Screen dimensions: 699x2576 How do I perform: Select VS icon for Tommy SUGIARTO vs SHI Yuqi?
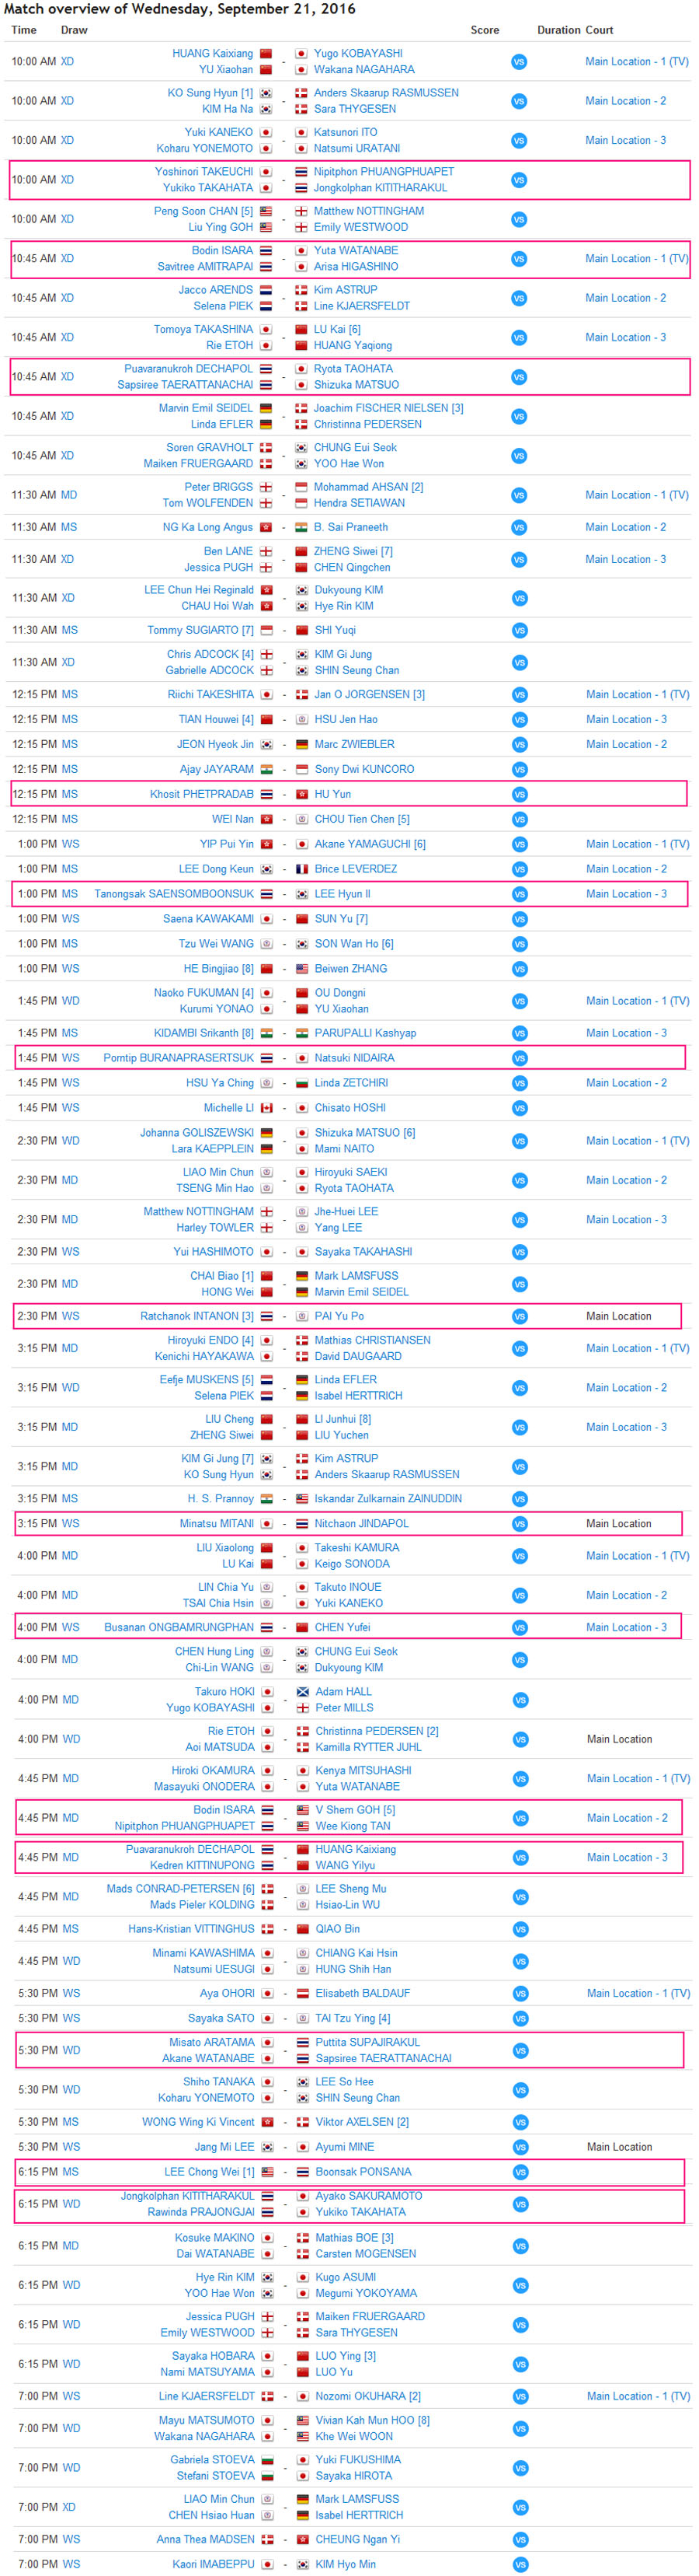pyautogui.click(x=520, y=630)
